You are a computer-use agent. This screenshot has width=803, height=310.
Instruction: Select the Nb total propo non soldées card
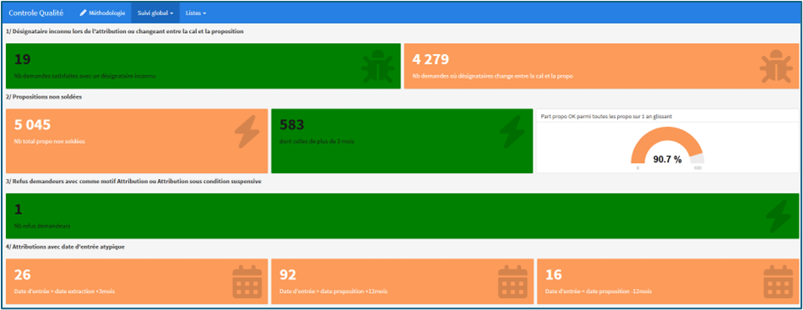click(x=137, y=141)
